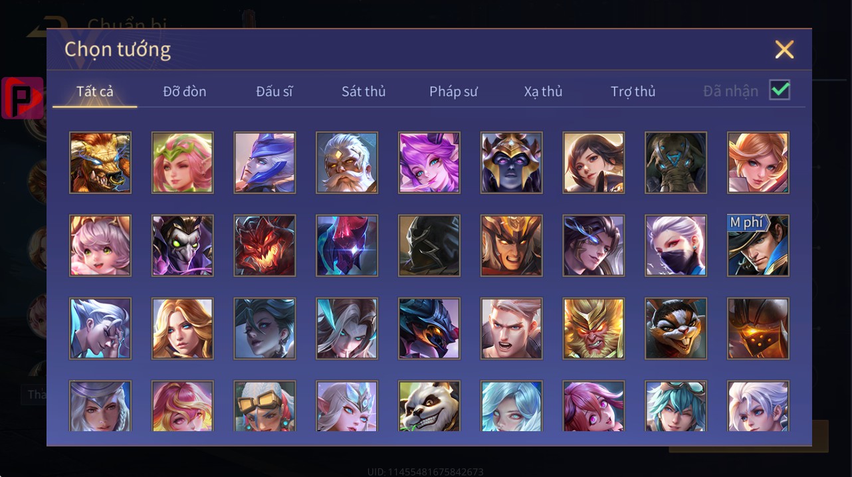852x477 pixels.
Task: Switch to the Đỡ đòn tab
Action: pos(185,92)
